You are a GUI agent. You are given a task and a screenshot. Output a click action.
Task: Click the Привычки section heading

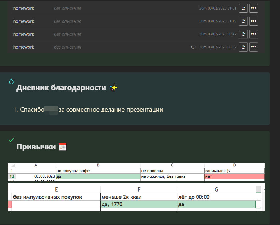tap(36, 147)
